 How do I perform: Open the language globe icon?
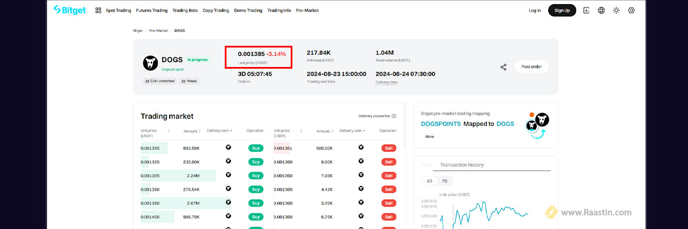point(601,10)
